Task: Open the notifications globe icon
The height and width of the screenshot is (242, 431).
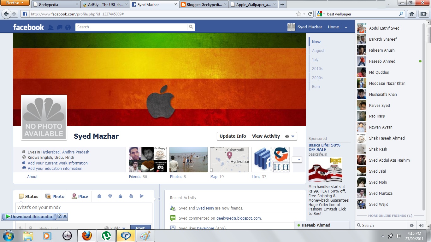Action: click(68, 27)
